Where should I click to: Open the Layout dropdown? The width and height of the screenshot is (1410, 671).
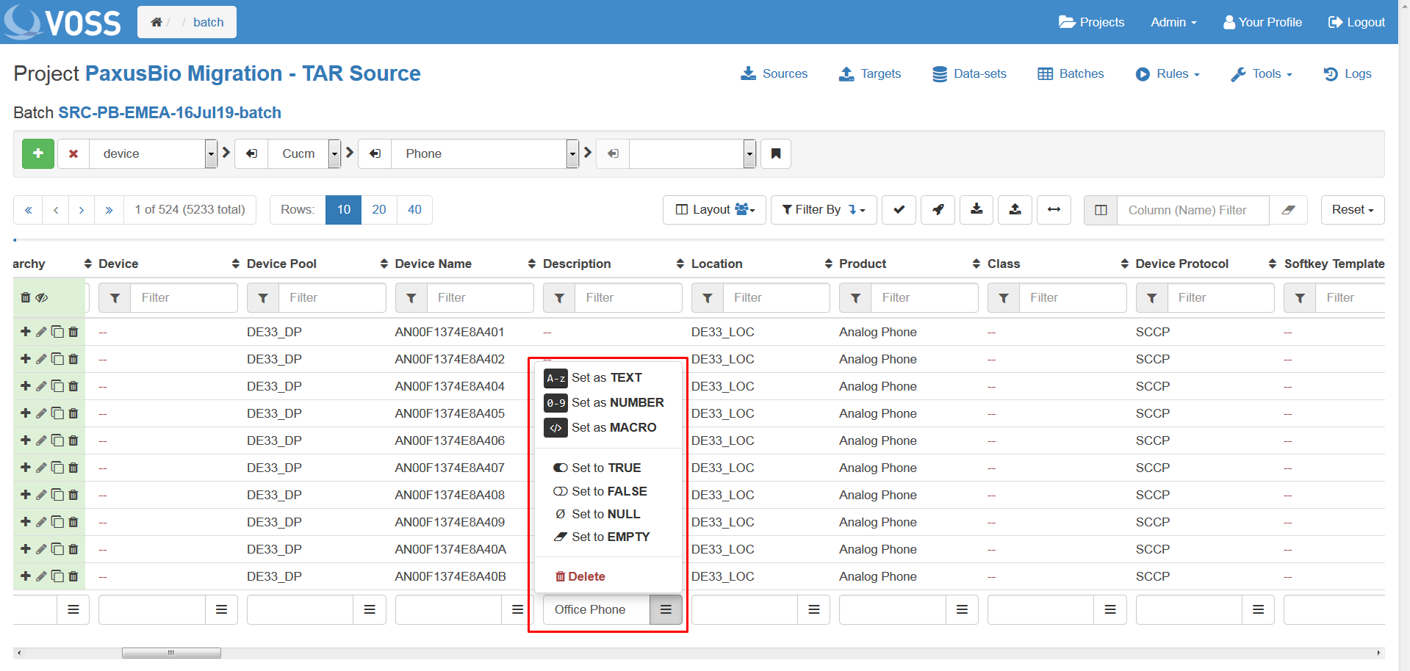714,210
